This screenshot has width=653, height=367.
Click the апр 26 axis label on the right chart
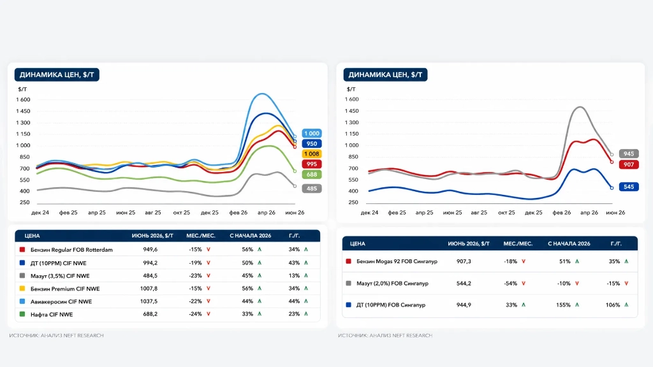point(589,213)
